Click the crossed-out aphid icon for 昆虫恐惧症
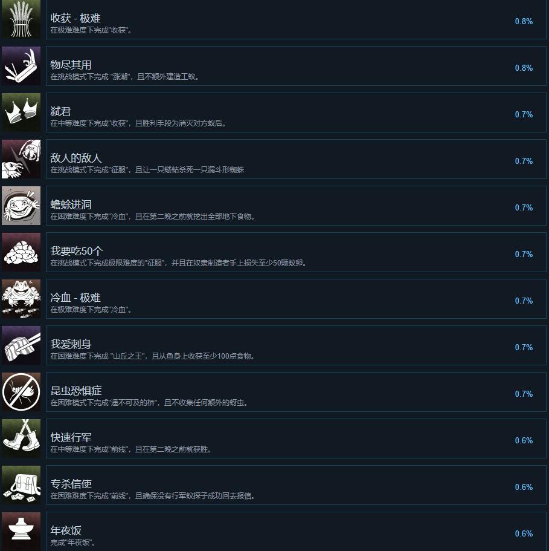The height and width of the screenshot is (551, 549). pyautogui.click(x=21, y=392)
